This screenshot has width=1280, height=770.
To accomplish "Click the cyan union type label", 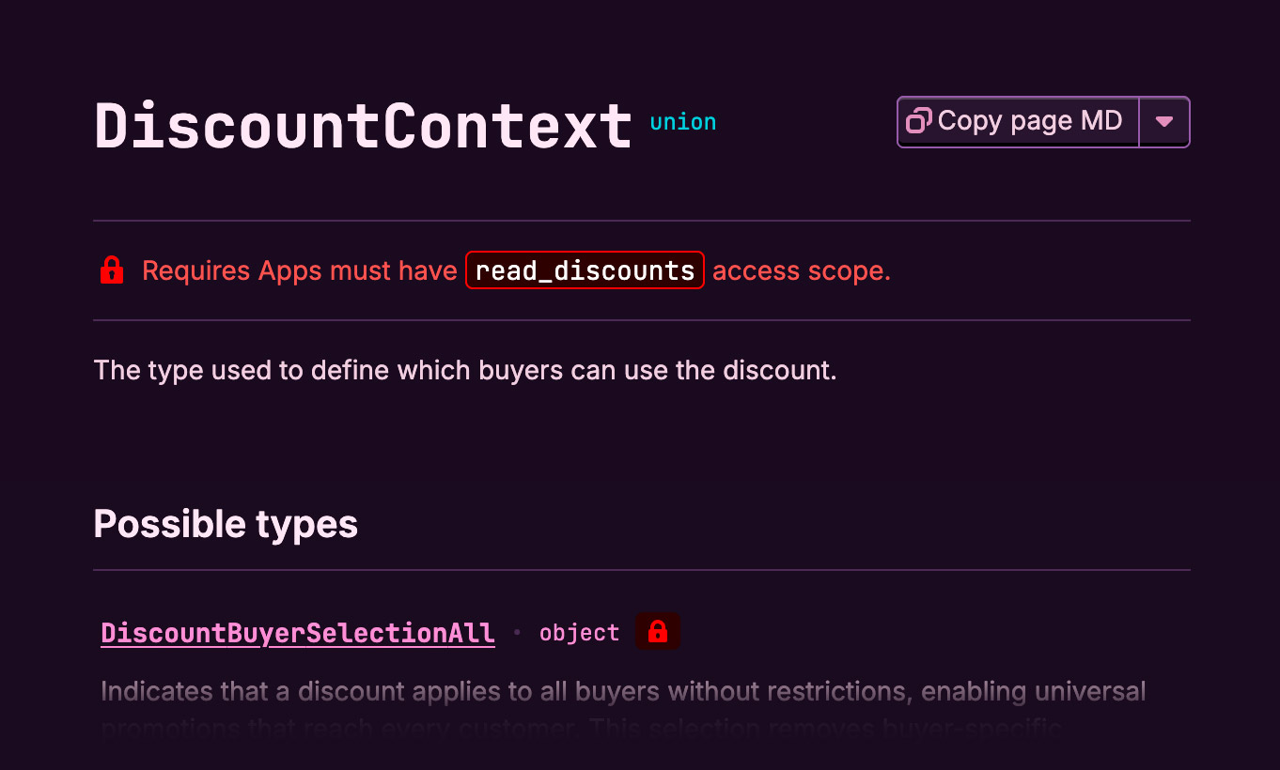I will (x=683, y=122).
